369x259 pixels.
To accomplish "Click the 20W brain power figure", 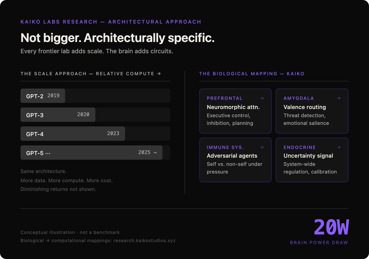I will coord(331,227).
